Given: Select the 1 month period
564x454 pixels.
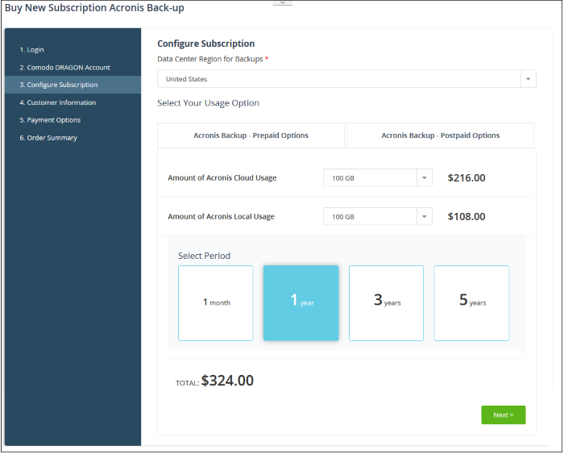Looking at the screenshot, I should point(215,303).
